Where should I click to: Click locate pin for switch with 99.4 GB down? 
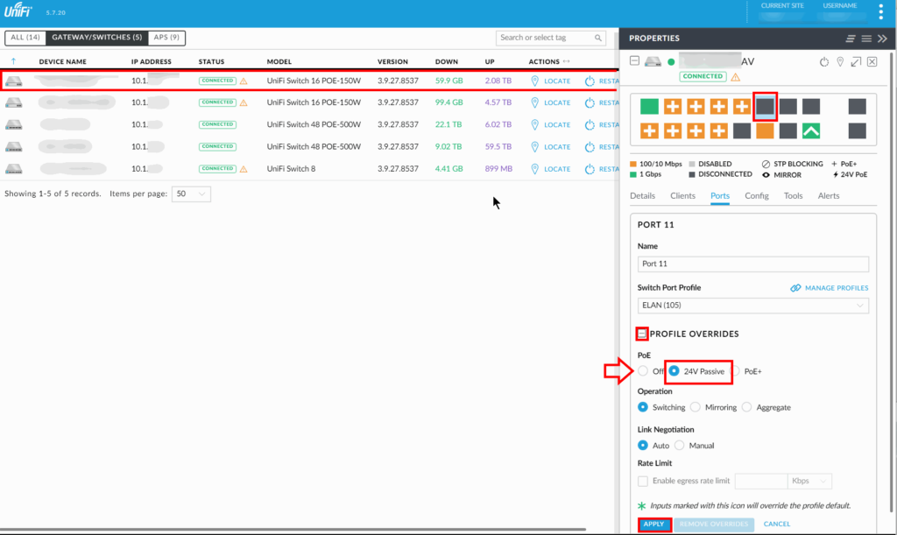click(x=535, y=102)
